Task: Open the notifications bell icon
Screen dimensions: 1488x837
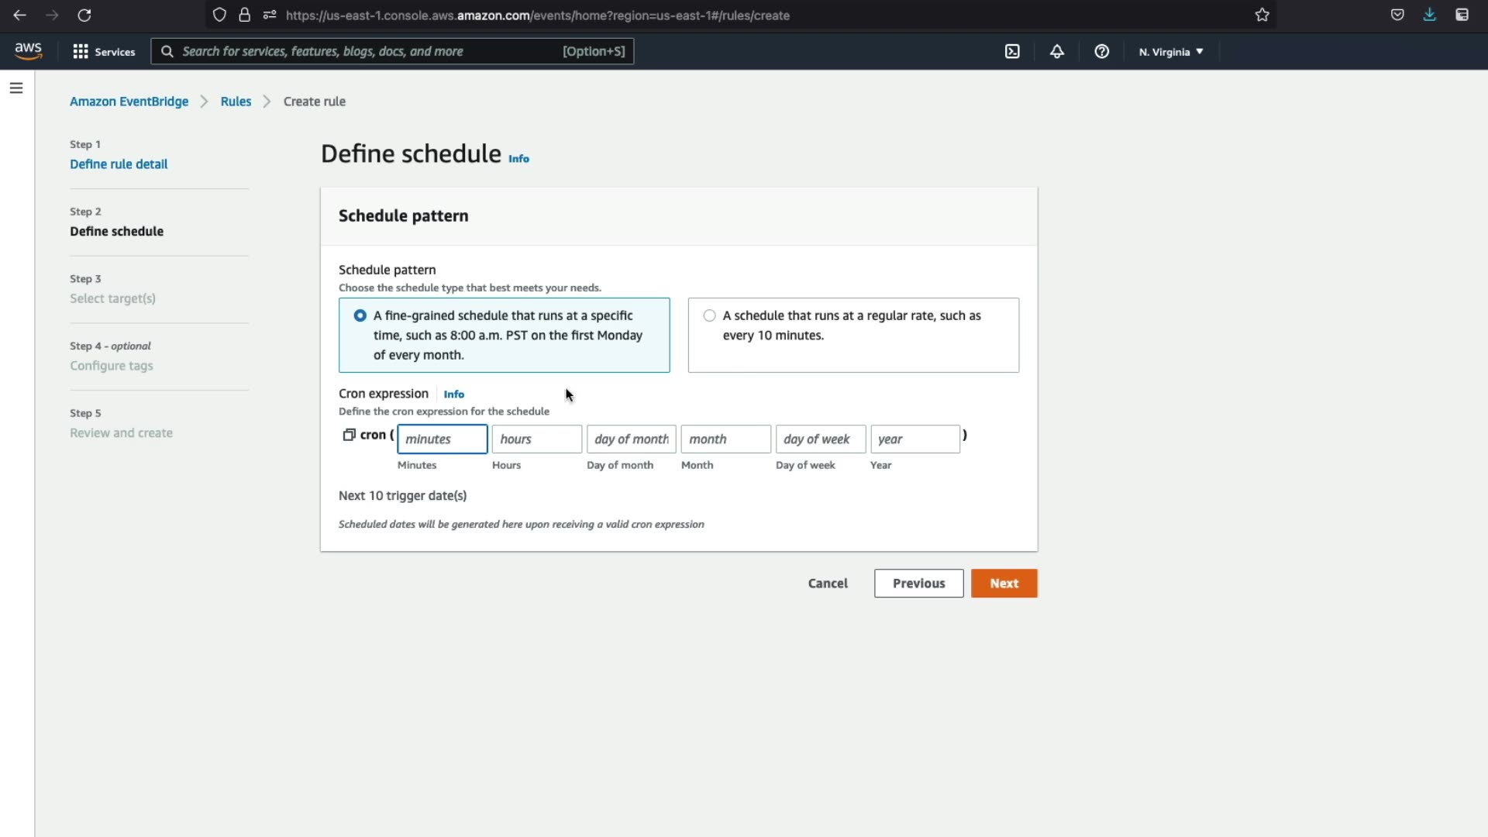Action: [1057, 51]
